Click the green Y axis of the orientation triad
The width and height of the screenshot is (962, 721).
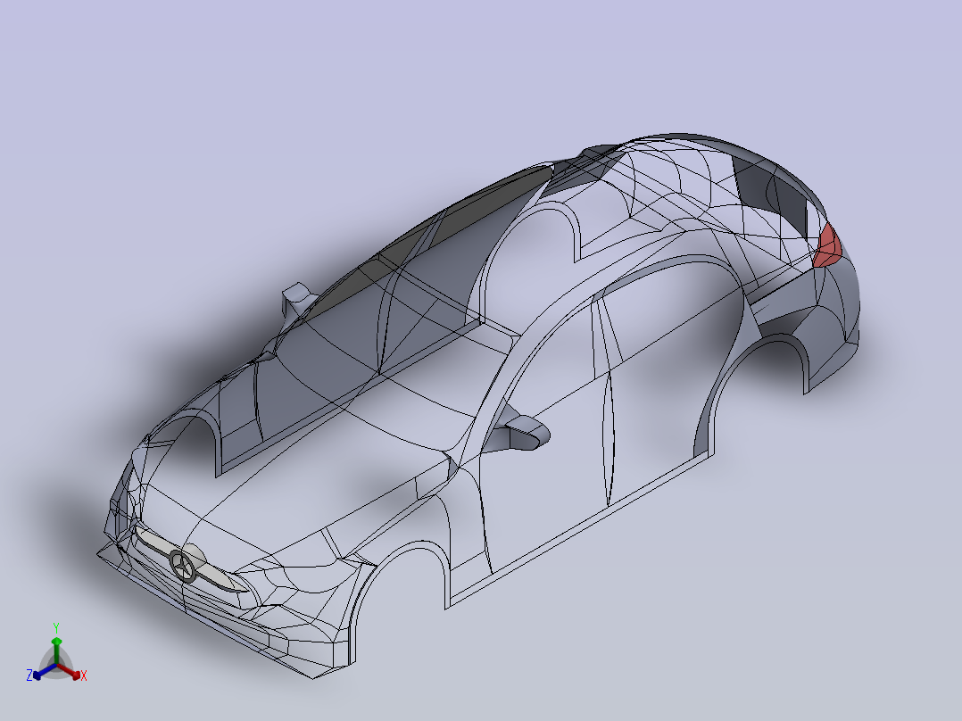click(x=56, y=651)
